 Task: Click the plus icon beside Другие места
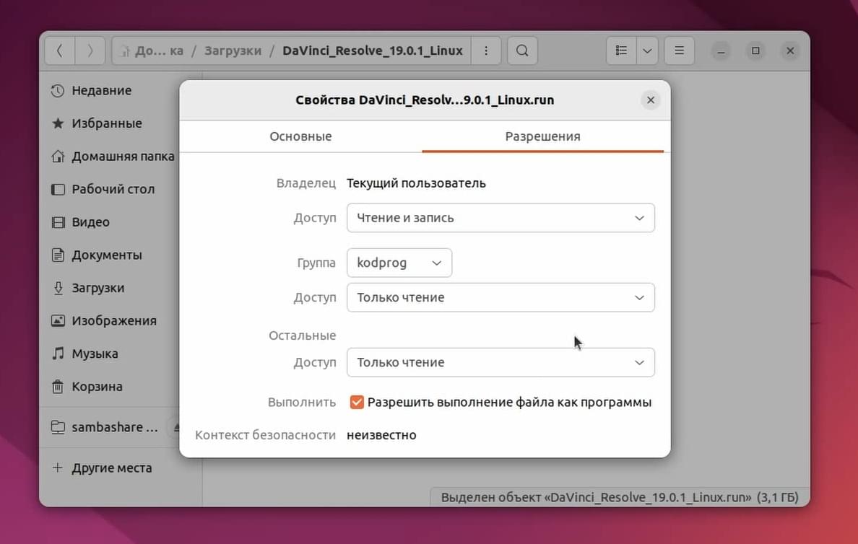(58, 468)
